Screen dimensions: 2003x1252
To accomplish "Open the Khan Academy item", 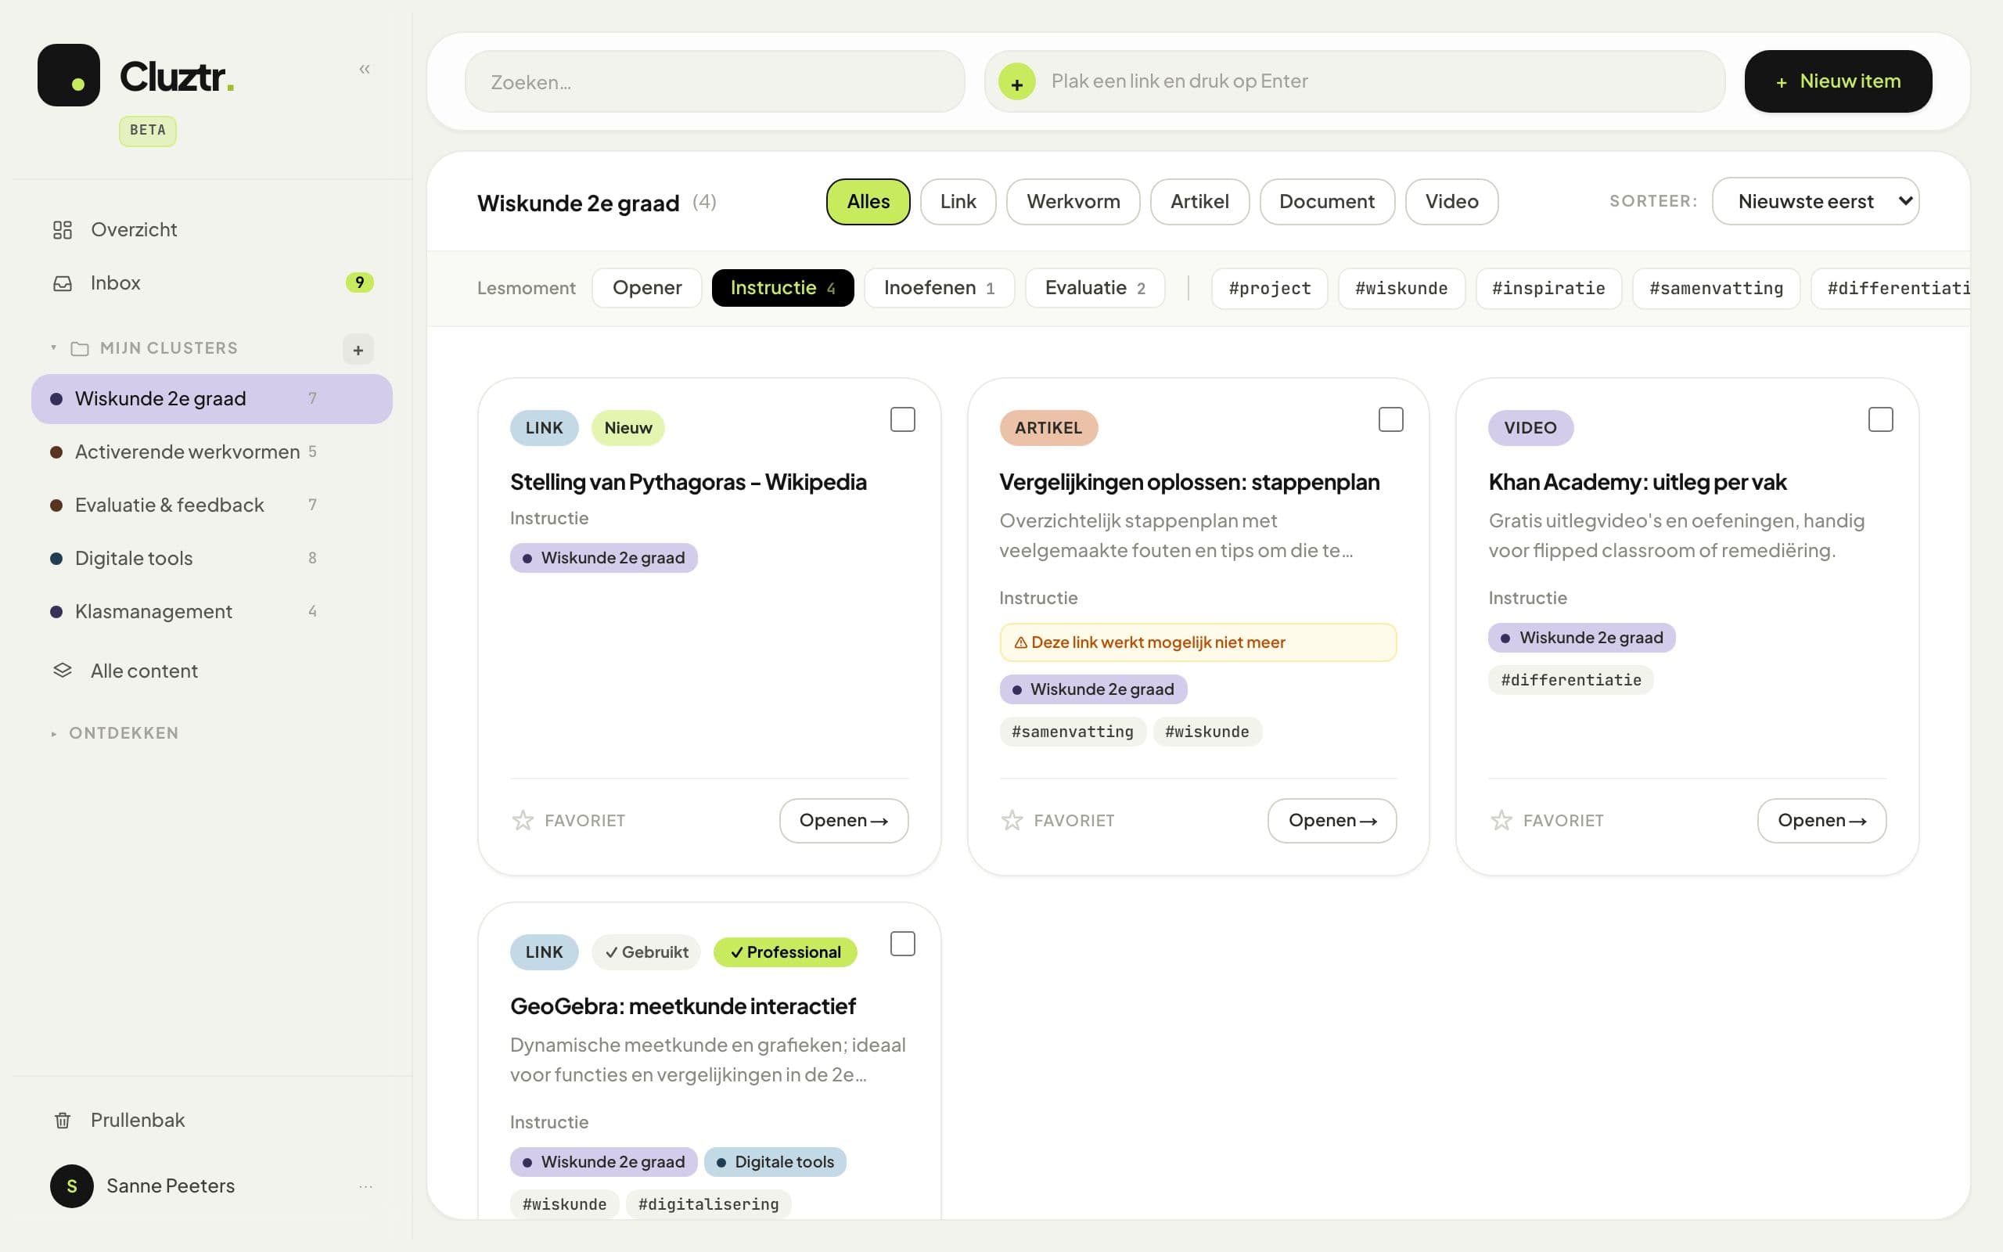I will point(1821,821).
